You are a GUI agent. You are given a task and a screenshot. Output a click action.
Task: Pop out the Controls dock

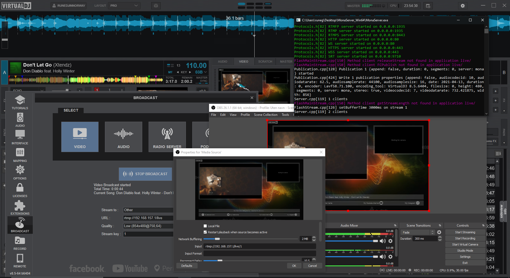pyautogui.click(x=483, y=226)
